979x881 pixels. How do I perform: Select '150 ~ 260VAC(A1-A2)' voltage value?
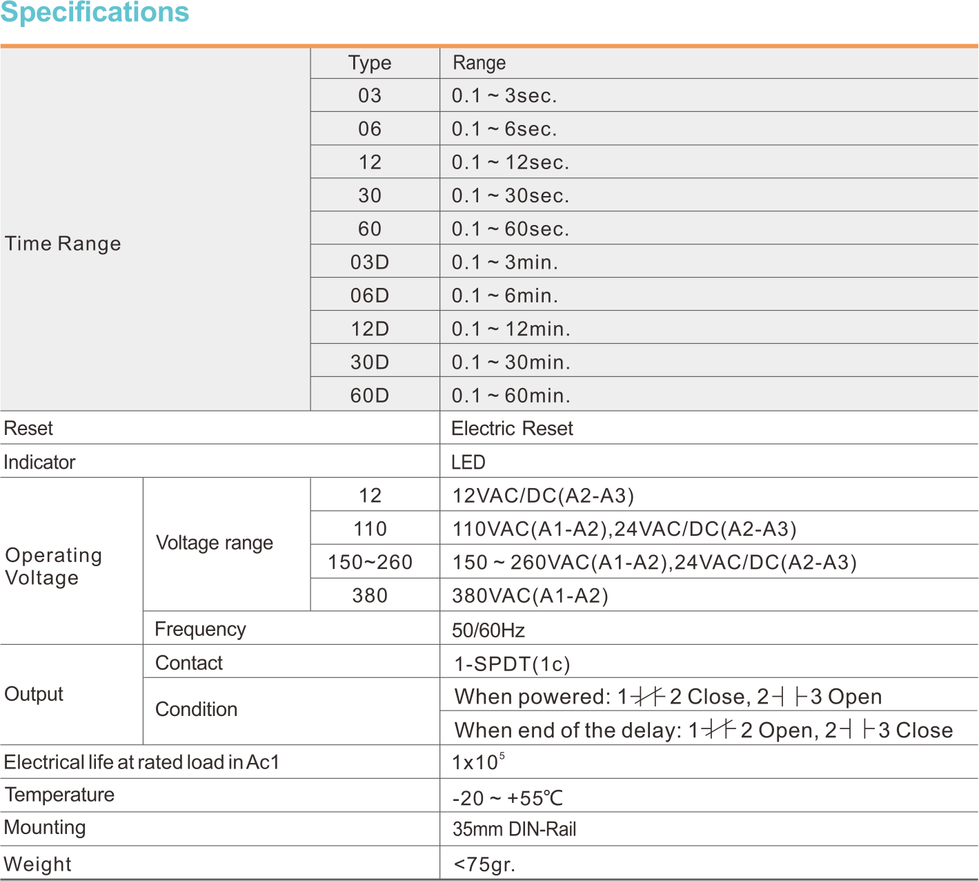coord(560,562)
